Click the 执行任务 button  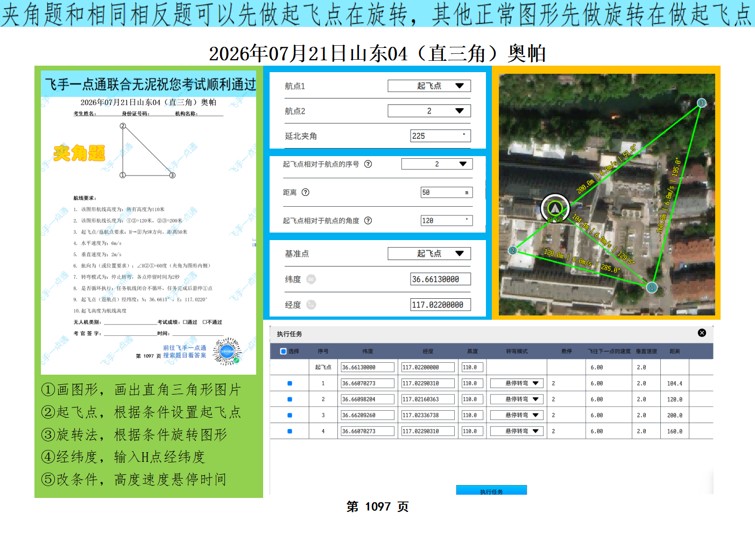point(491,490)
